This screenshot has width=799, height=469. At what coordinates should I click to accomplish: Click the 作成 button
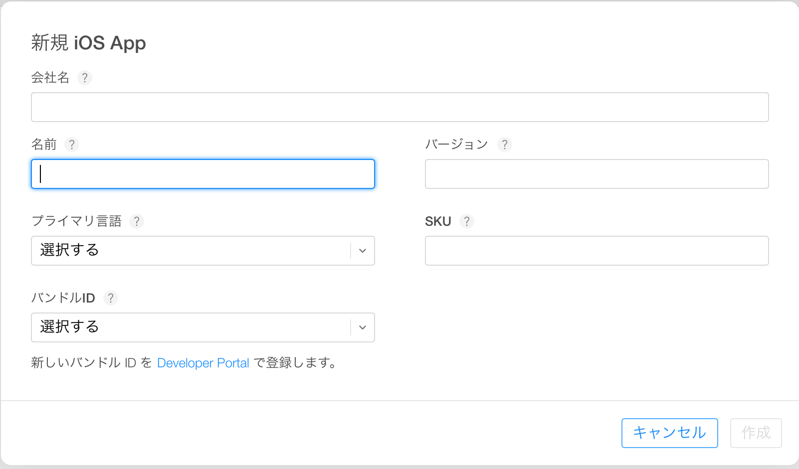pyautogui.click(x=756, y=433)
